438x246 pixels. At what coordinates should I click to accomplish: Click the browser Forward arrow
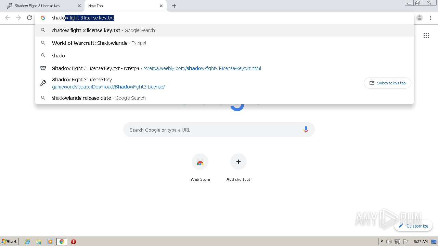coord(18,18)
